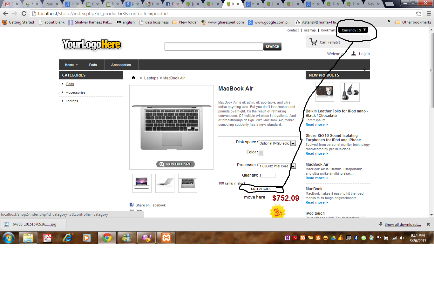The image size is (434, 303).
Task: Click the network signal tray icon
Action: coord(394,238)
